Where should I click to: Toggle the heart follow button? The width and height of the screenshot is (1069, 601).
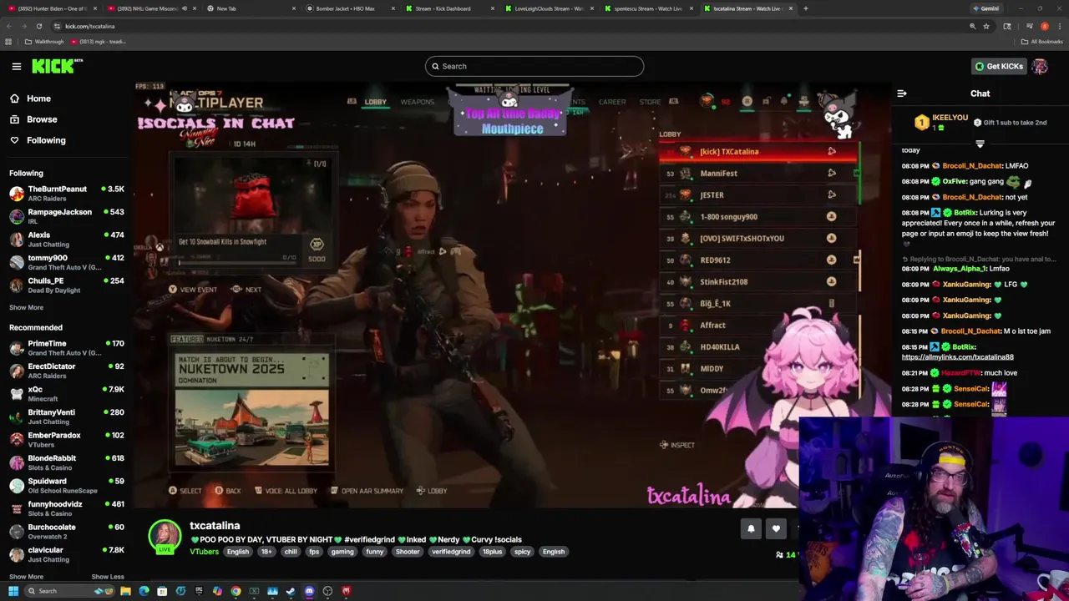click(776, 528)
